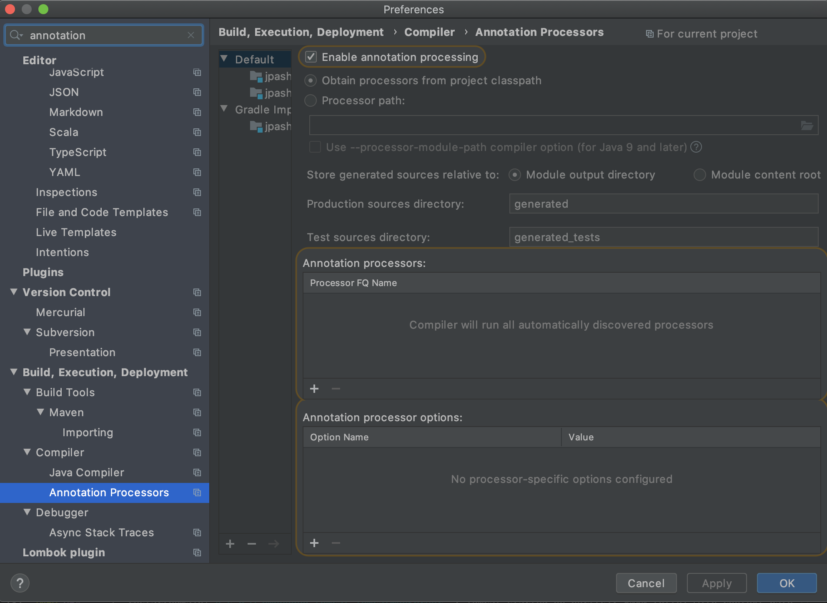Collapse the Default profile tree node
This screenshot has width=827, height=603.
click(x=224, y=59)
